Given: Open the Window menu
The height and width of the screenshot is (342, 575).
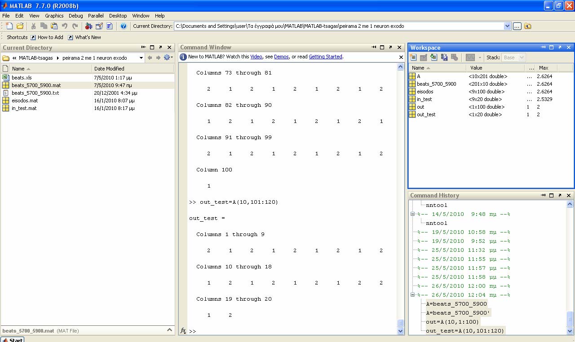Looking at the screenshot, I should pyautogui.click(x=141, y=16).
